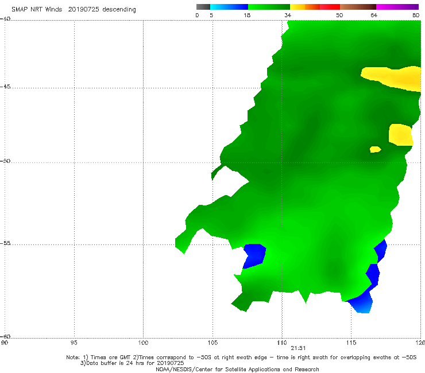Image resolution: width=425 pixels, height=373 pixels.
Task: Click the yellow wind patch near -48 latitude
Action: click(401, 135)
